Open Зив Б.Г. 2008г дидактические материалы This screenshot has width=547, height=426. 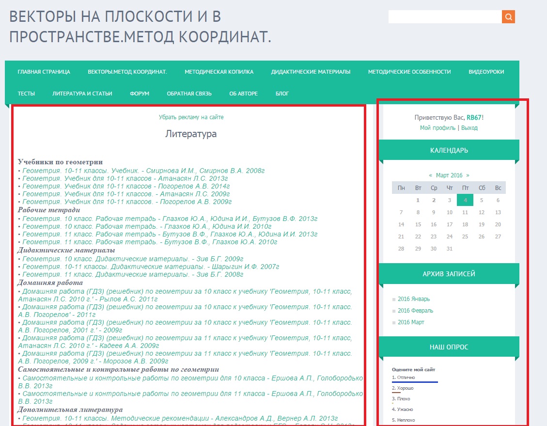pyautogui.click(x=133, y=275)
